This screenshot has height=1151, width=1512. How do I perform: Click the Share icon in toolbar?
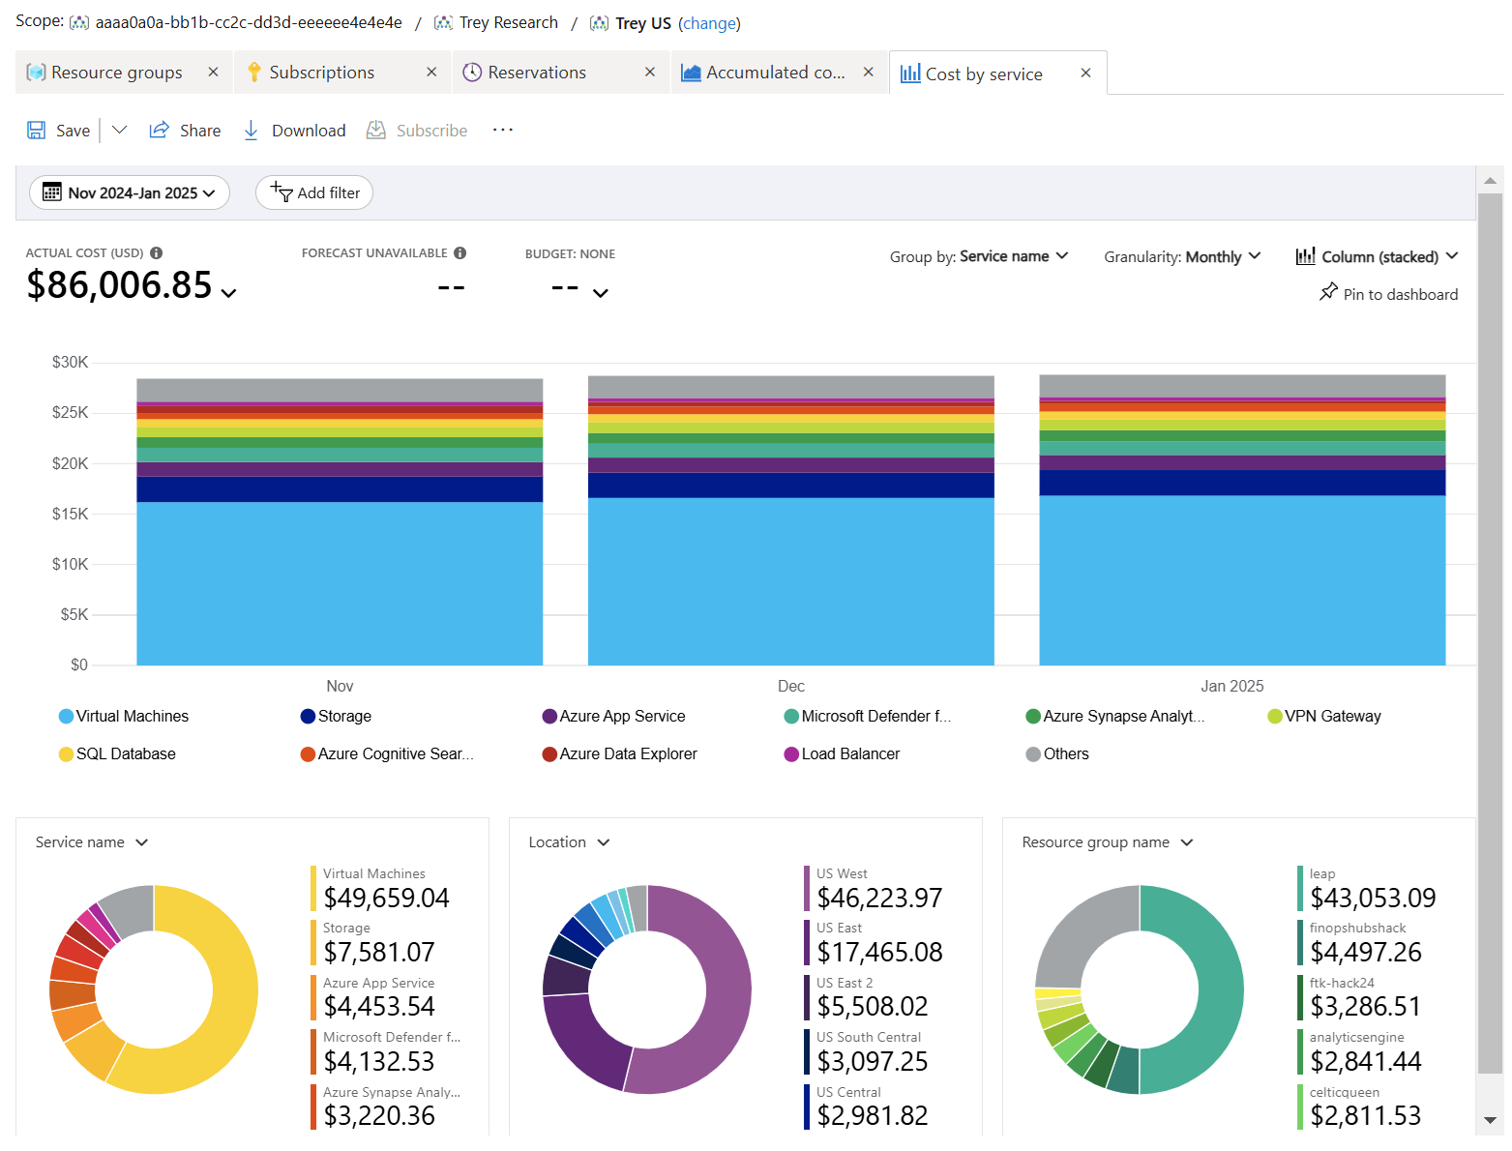[160, 131]
